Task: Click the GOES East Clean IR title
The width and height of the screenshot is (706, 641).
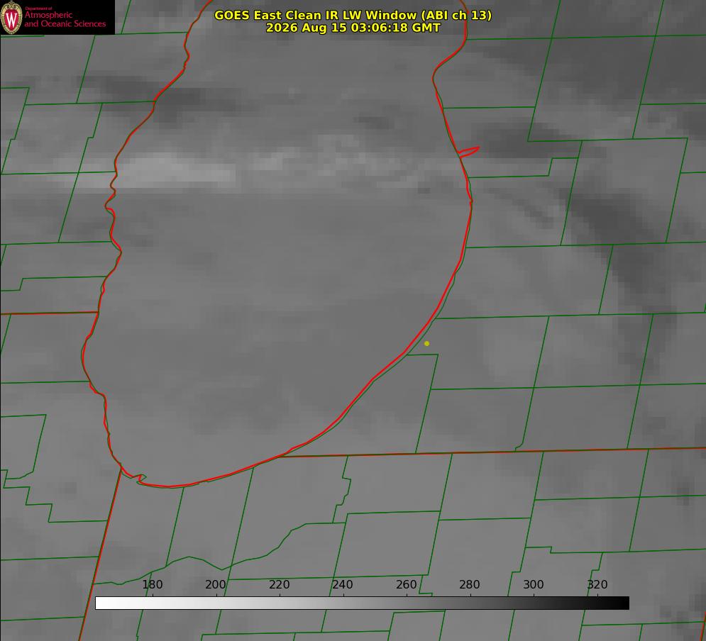Action: pos(353,15)
